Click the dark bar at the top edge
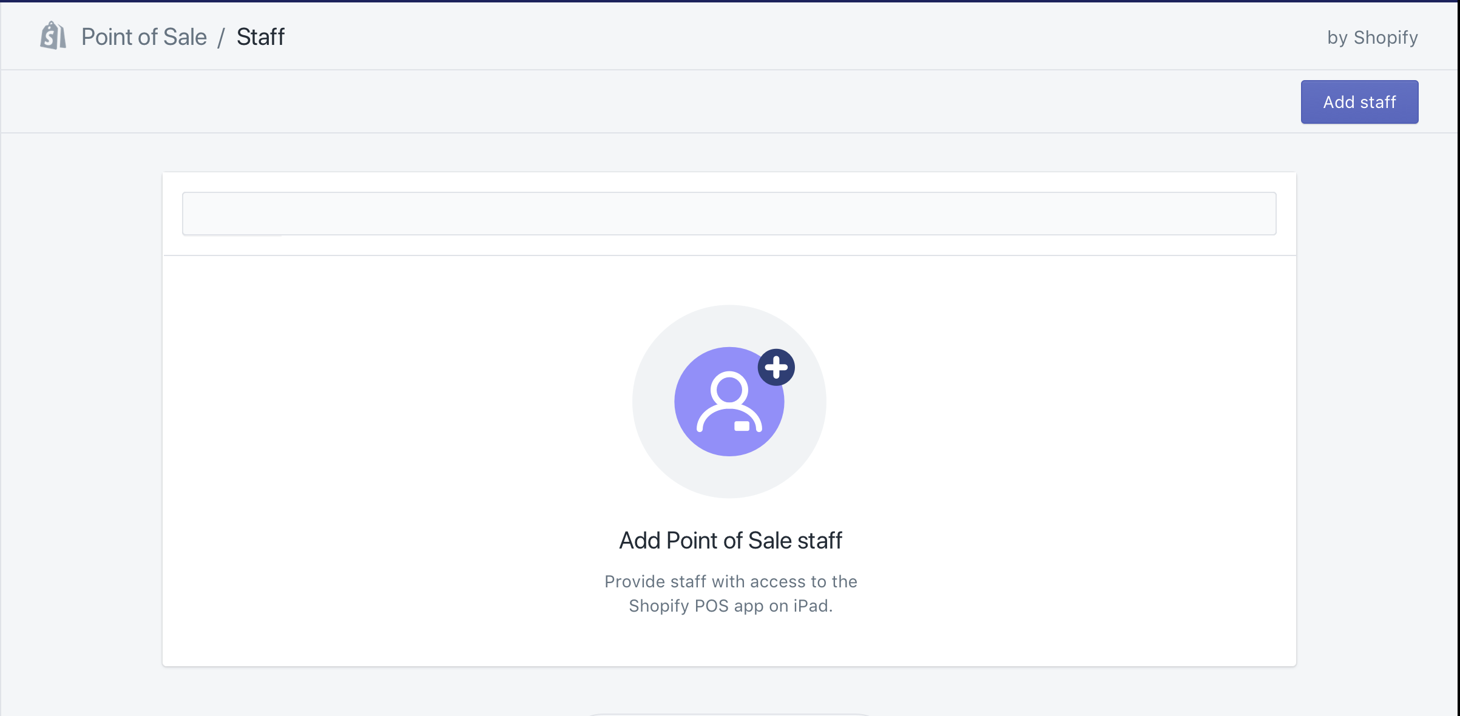Screen dimensions: 1460x716 (x=728, y=1)
